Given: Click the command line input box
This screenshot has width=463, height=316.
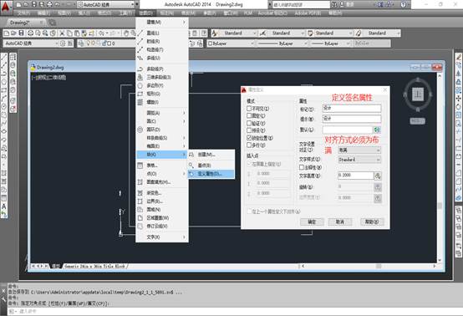Looking at the screenshot, I should 235,311.
